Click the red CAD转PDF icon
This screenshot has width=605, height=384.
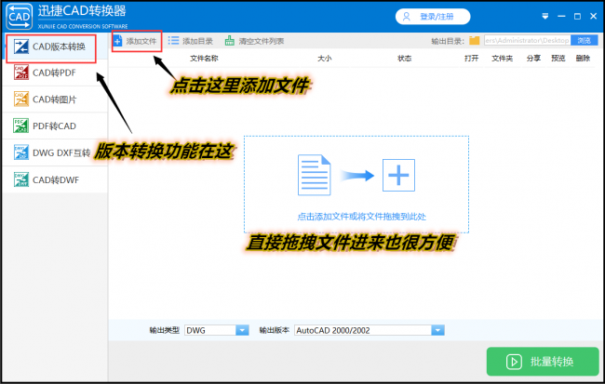click(x=20, y=73)
